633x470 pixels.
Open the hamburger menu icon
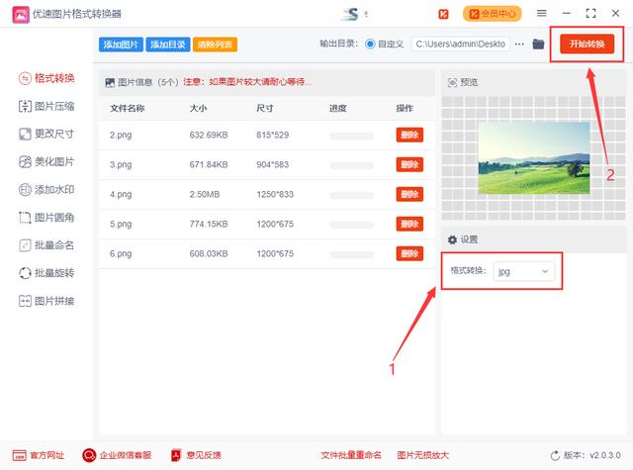(x=541, y=13)
